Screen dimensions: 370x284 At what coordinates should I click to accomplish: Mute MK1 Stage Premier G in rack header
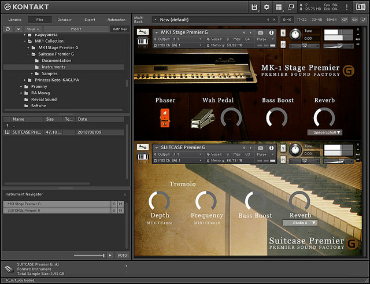tap(283, 44)
